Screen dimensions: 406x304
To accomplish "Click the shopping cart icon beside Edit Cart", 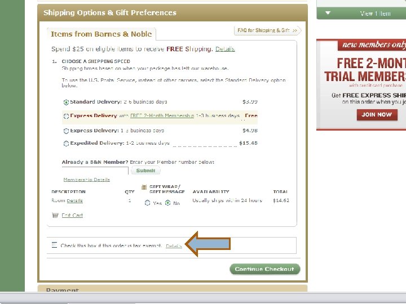I will point(55,215).
